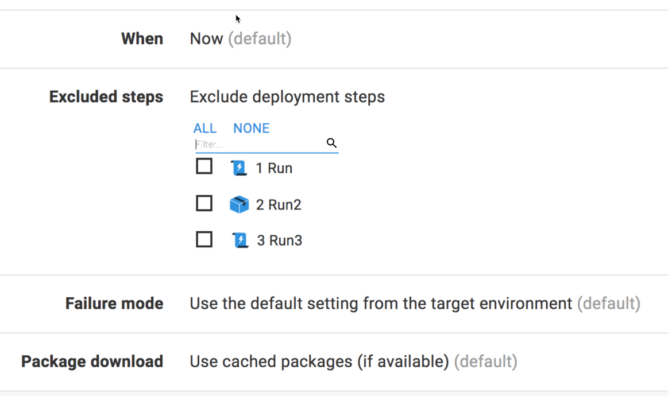Enable the checkbox for step 3 Run3
The height and width of the screenshot is (396, 672).
[204, 240]
